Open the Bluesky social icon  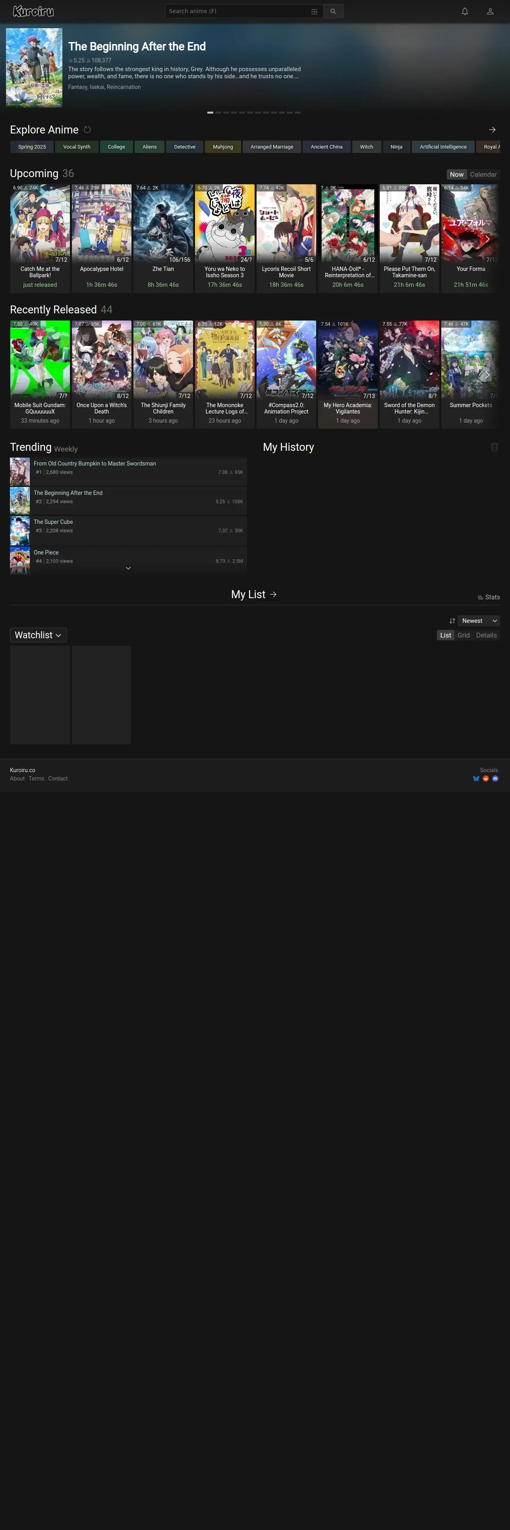click(x=476, y=779)
